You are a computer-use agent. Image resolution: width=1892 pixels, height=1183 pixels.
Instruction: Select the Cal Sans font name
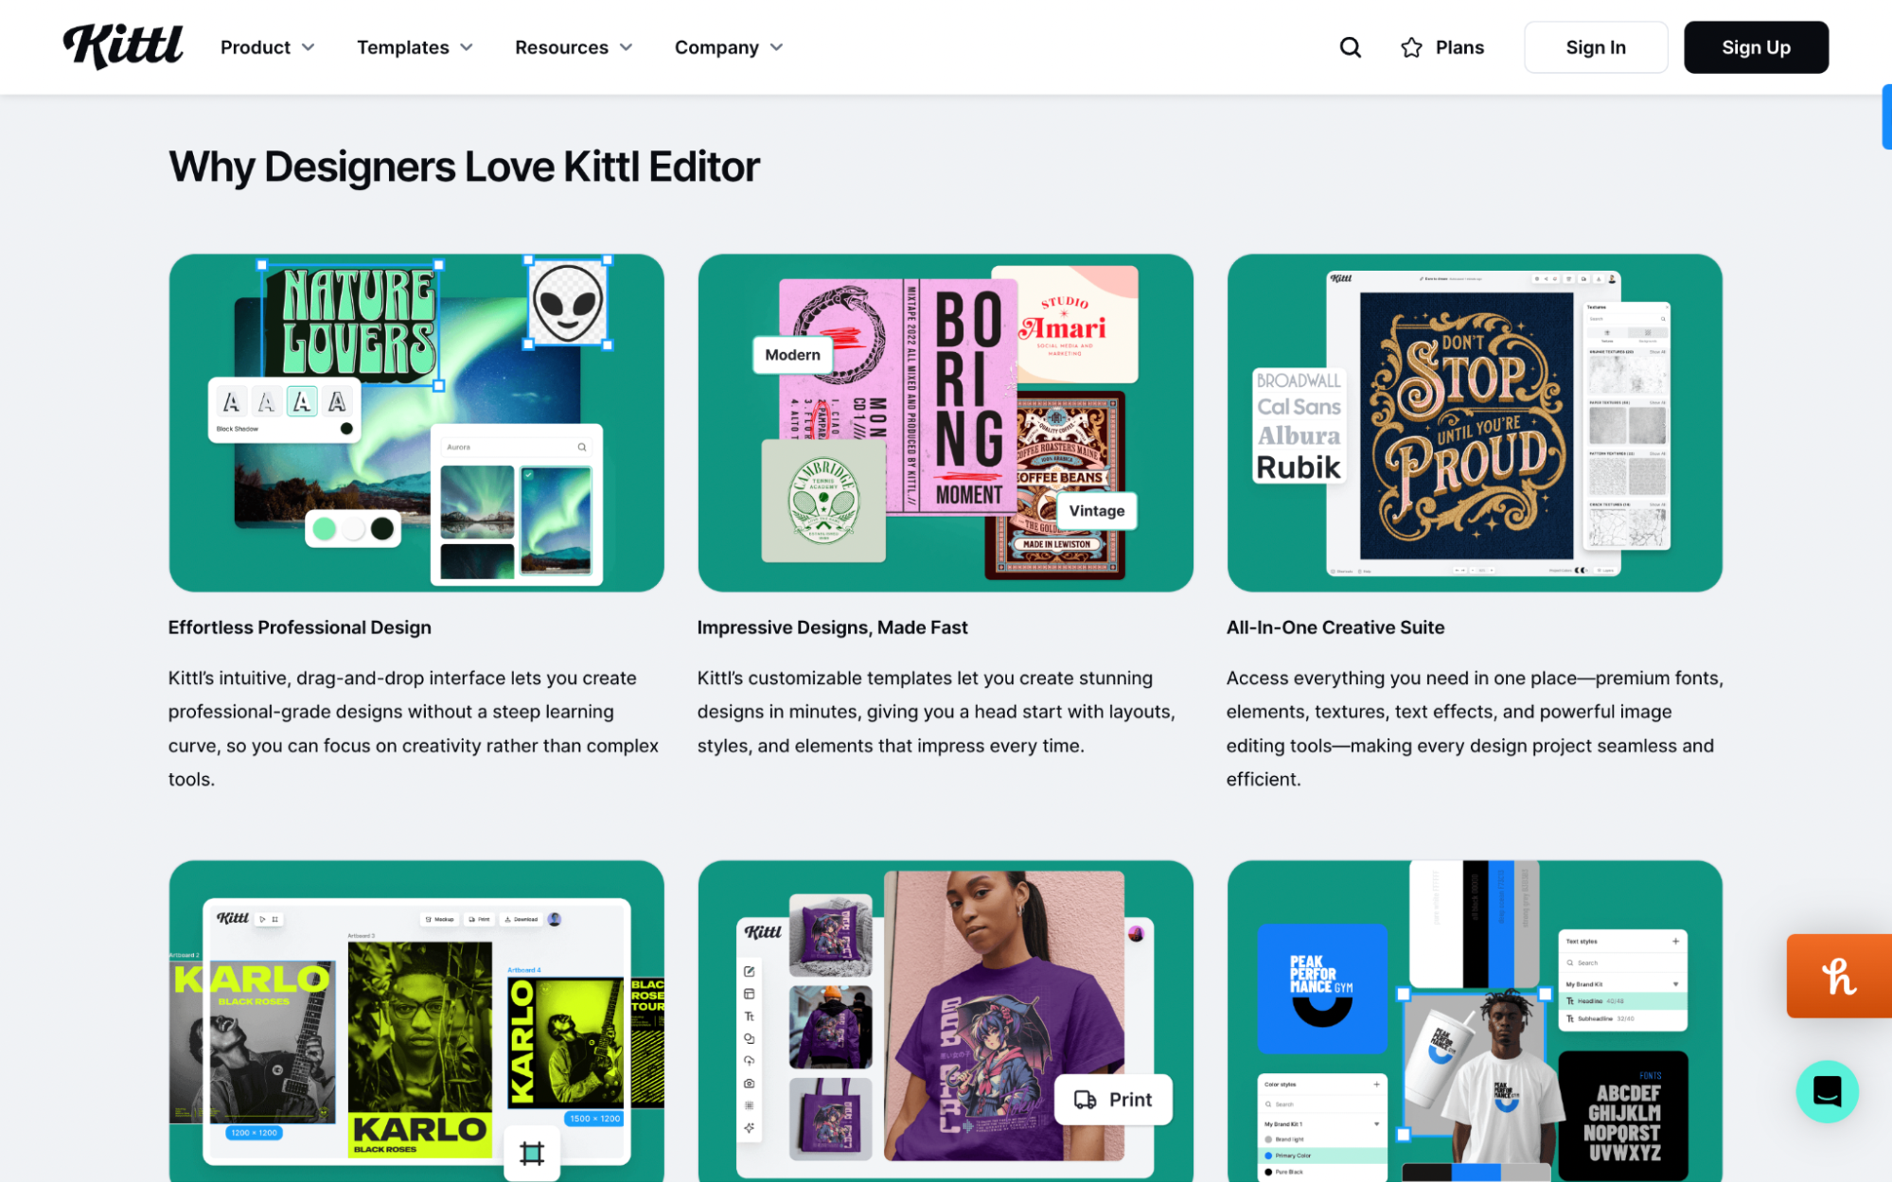[1299, 407]
